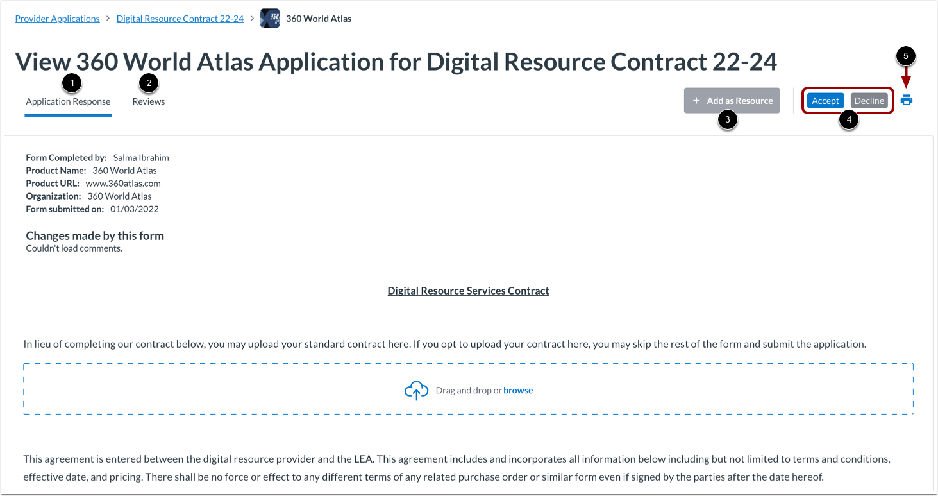Click the Form Completed by field value Salma Ibrahim
This screenshot has width=938, height=496.
tap(140, 157)
